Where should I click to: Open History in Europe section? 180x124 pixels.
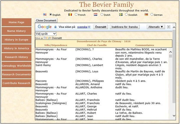[x=16, y=40]
